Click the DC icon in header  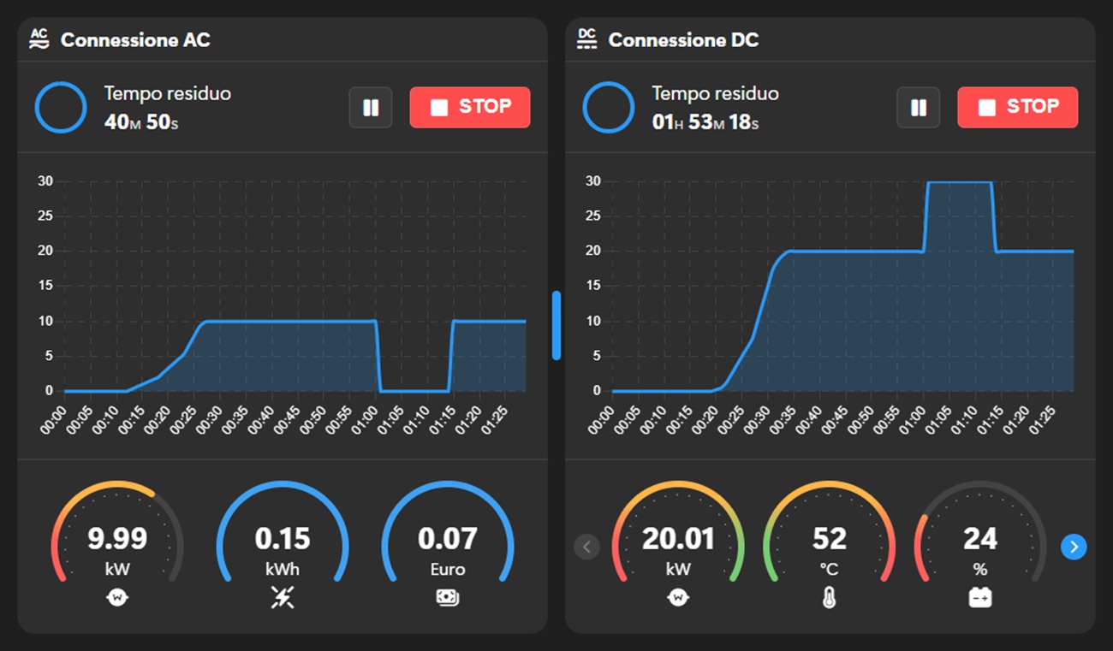586,39
